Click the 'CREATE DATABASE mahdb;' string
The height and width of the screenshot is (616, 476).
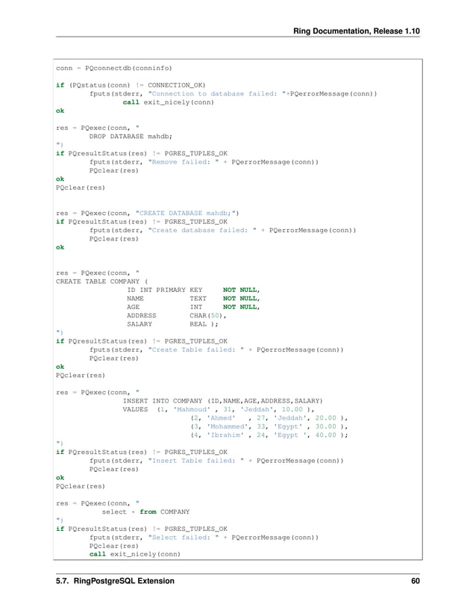(185, 213)
